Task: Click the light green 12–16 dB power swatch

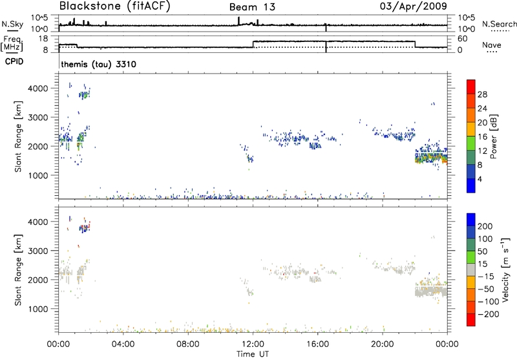Action: [x=471, y=143]
